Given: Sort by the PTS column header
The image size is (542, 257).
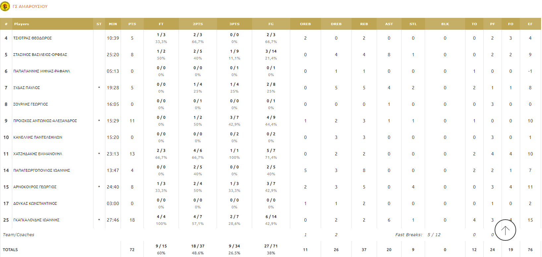Looking at the screenshot, I should [132, 24].
